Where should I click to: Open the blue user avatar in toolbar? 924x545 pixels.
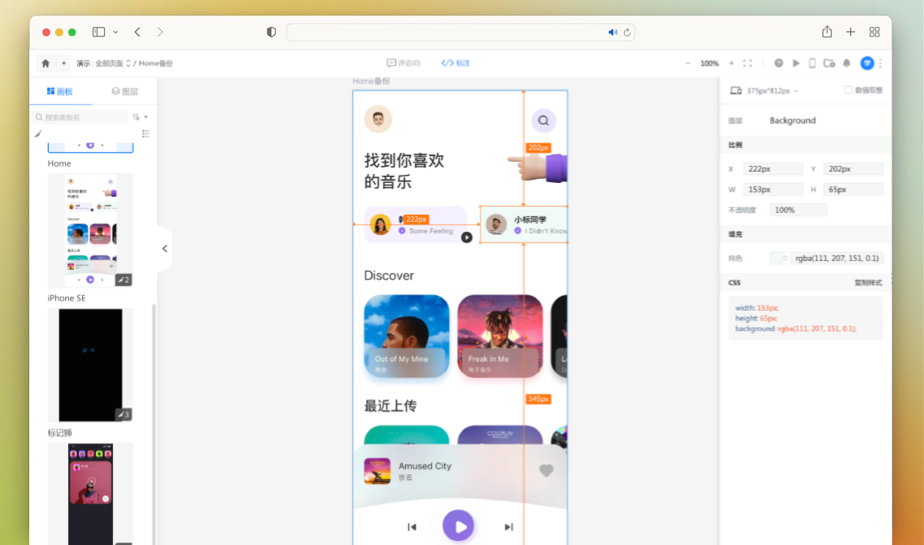pyautogui.click(x=867, y=63)
